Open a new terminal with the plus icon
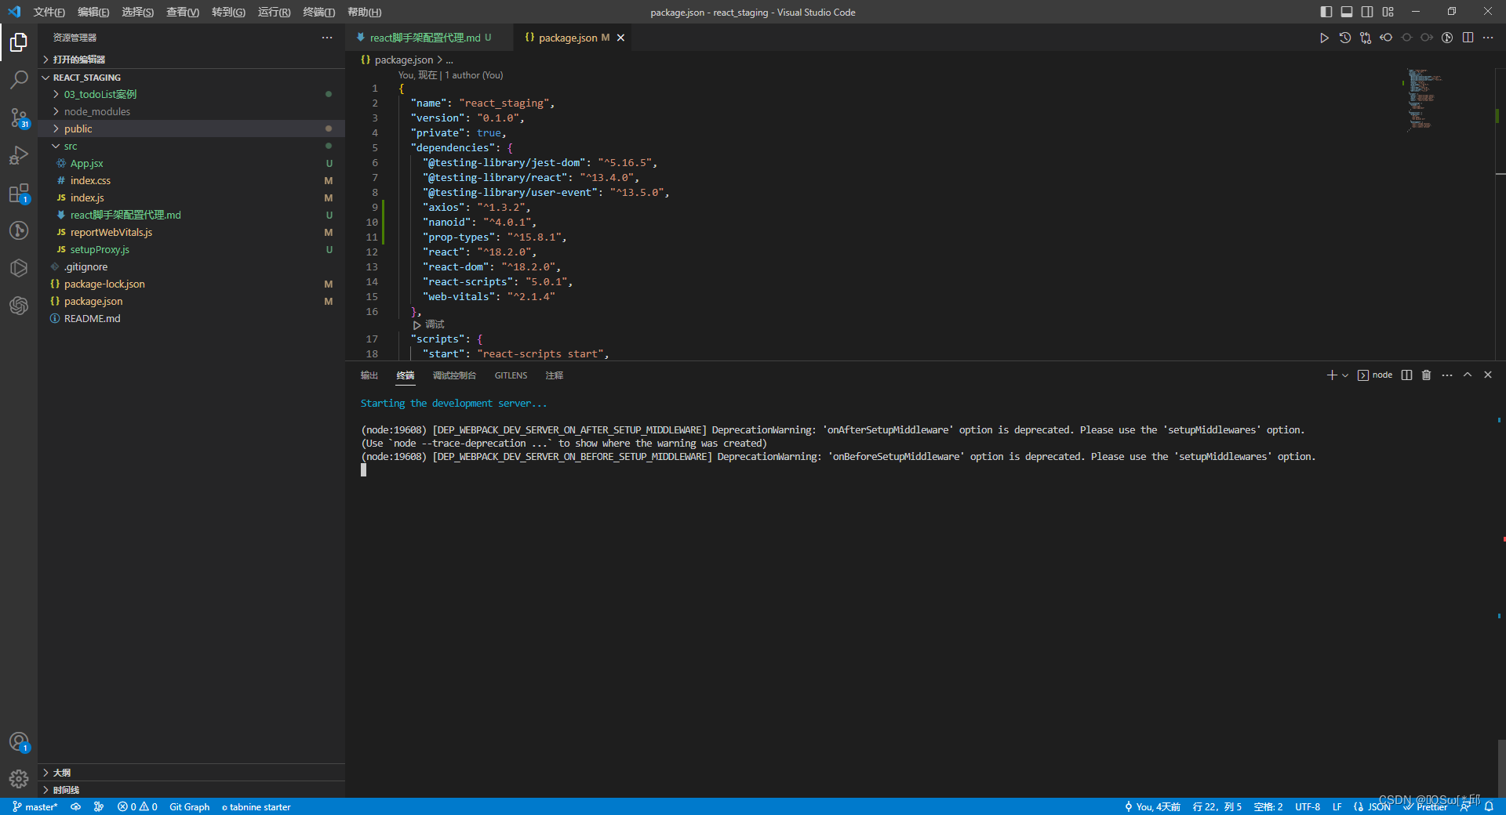 coord(1333,375)
